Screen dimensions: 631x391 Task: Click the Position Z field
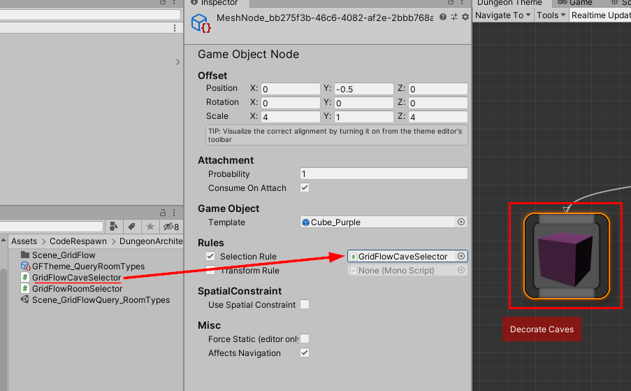(438, 89)
